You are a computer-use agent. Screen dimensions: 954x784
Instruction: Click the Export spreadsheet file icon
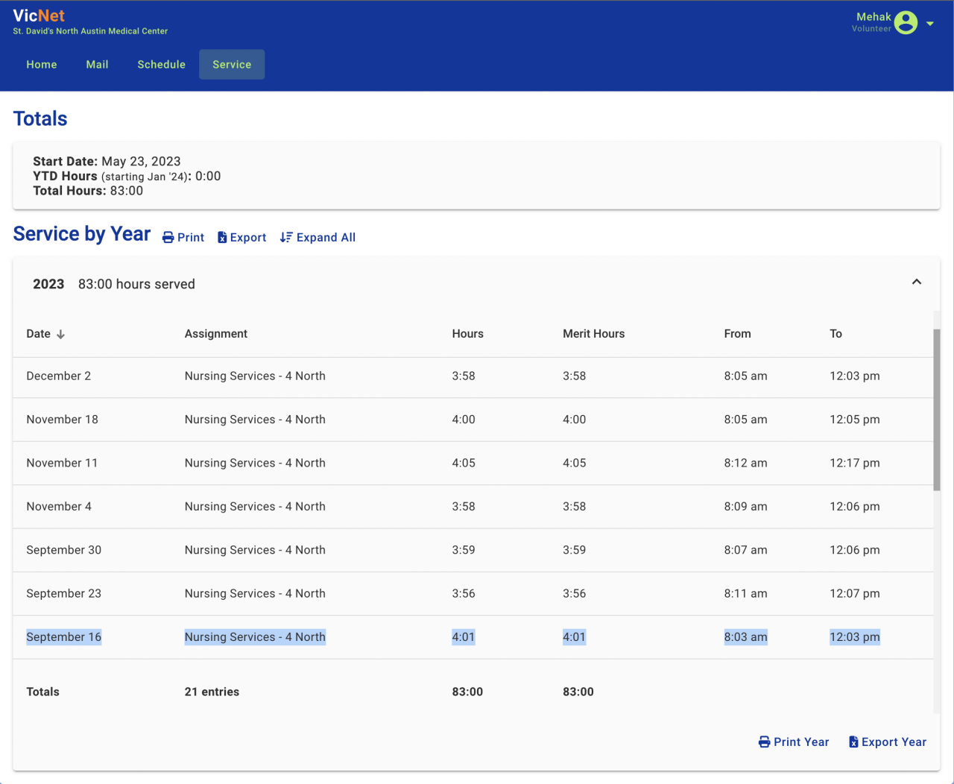pyautogui.click(x=222, y=238)
